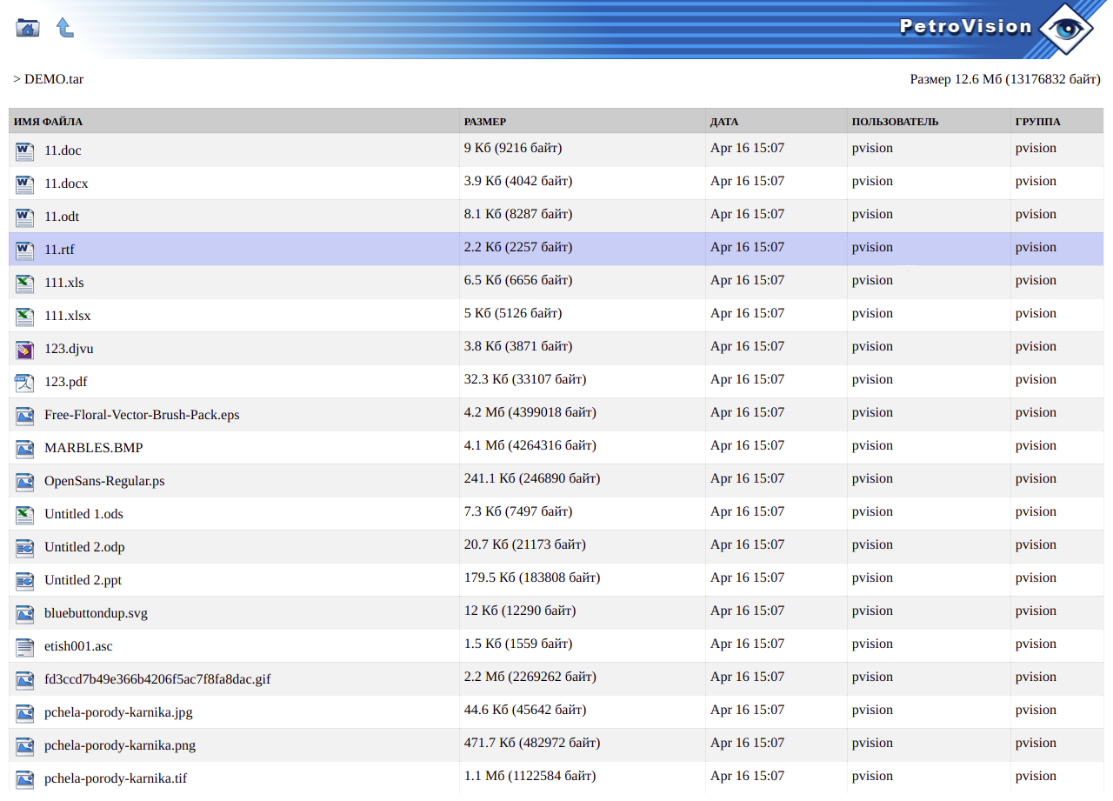Click the Word icon beside 11.rtf
Screen dimensions: 1113x801
[24, 250]
